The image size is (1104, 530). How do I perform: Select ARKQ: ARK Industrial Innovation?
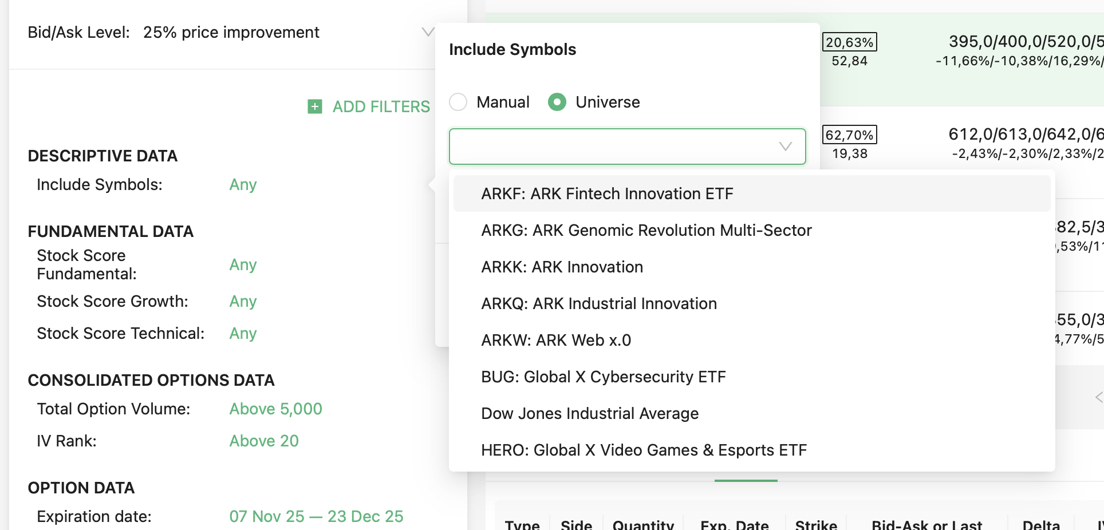(x=598, y=303)
